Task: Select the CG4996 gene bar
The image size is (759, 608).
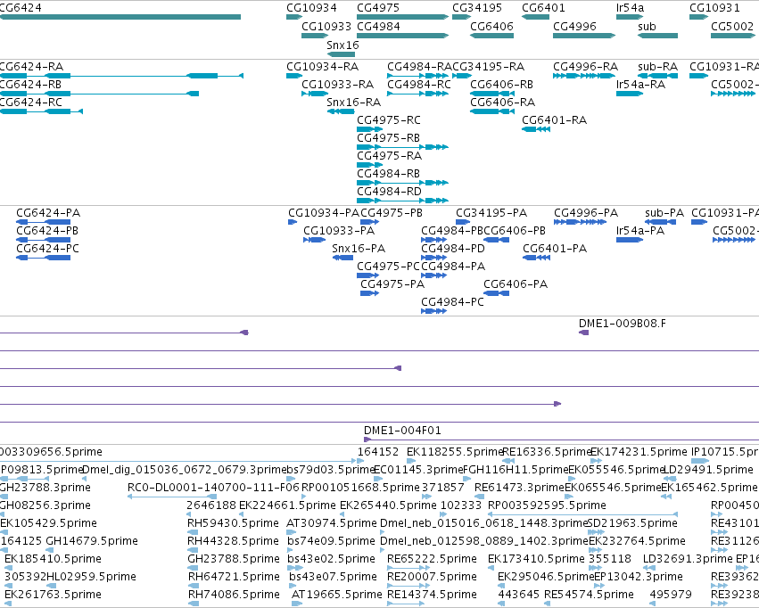Action: [584, 36]
